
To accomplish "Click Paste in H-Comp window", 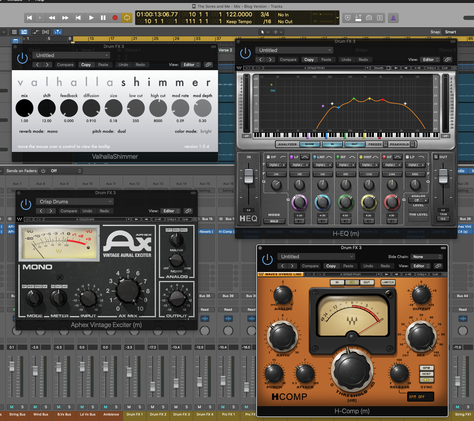I will (348, 266).
